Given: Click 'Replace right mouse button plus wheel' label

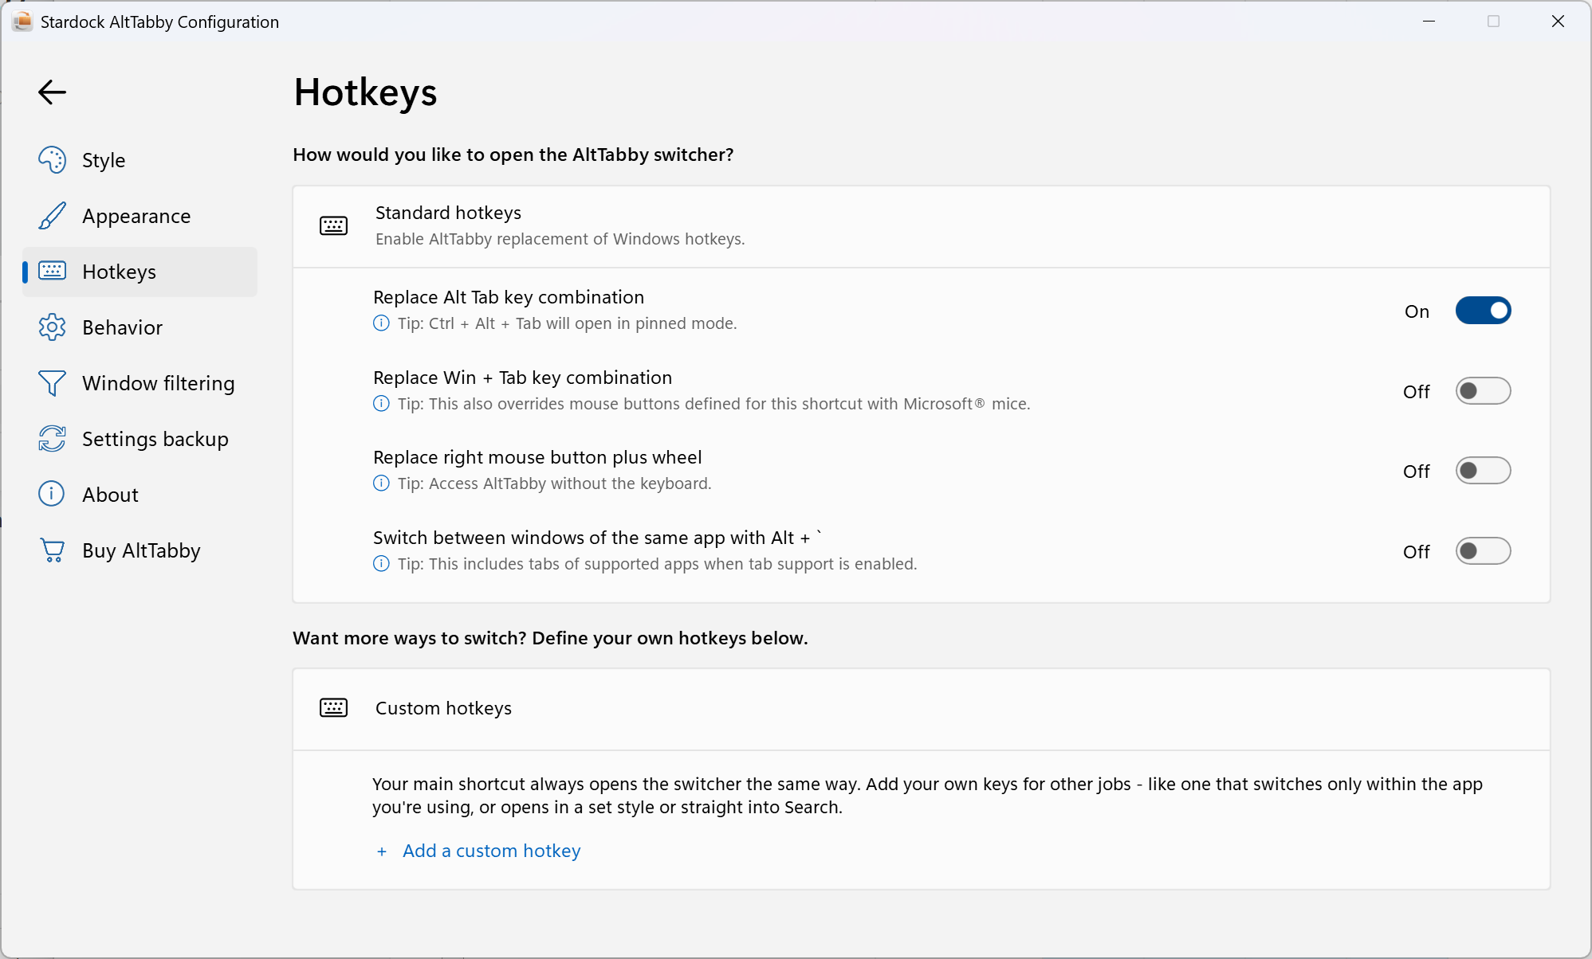Looking at the screenshot, I should point(537,457).
